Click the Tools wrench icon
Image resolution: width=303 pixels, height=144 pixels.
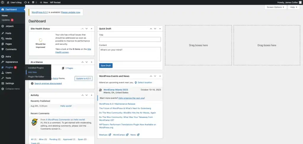[2, 78]
